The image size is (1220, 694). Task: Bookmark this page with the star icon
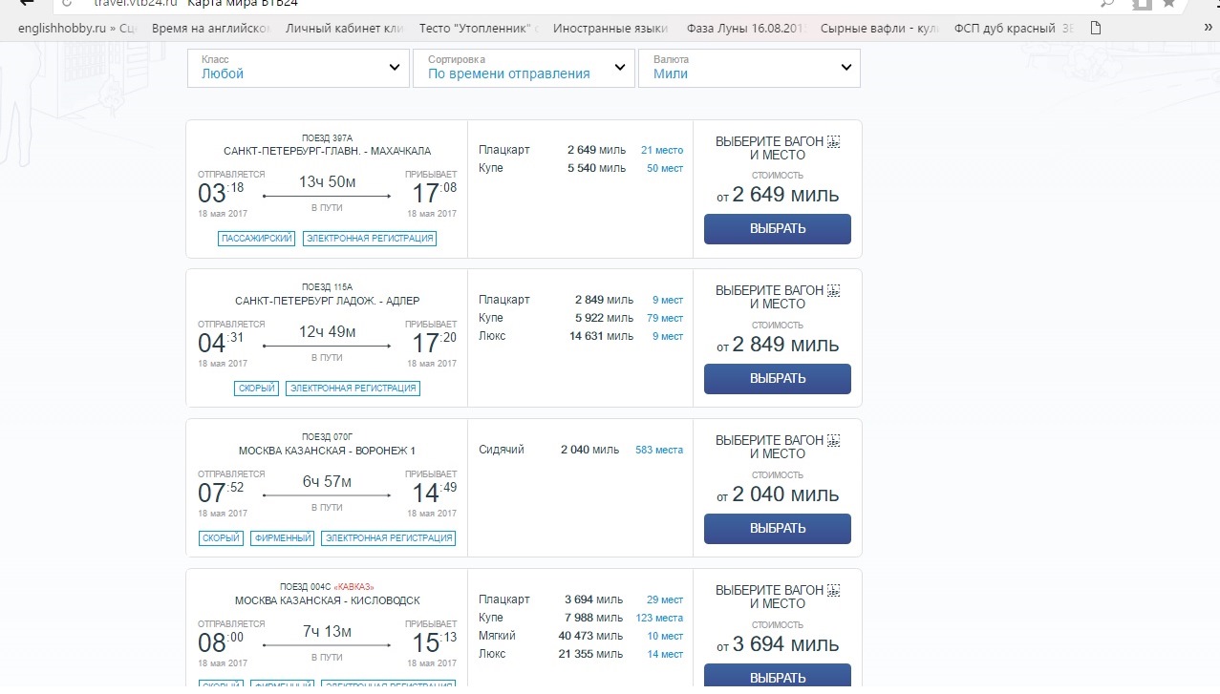tap(1168, 4)
